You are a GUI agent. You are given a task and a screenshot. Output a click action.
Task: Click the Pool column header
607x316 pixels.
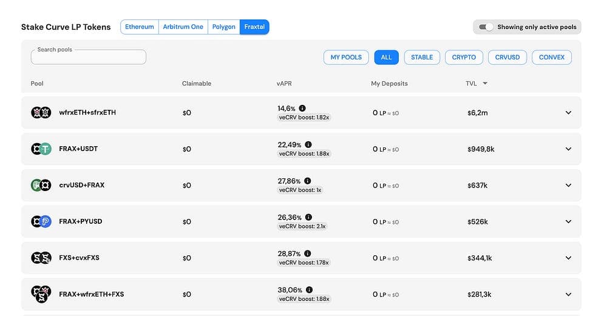pos(37,84)
